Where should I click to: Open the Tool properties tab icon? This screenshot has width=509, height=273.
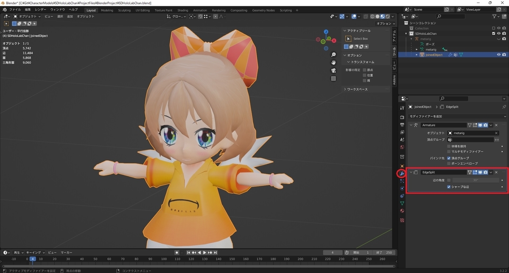pyautogui.click(x=402, y=108)
